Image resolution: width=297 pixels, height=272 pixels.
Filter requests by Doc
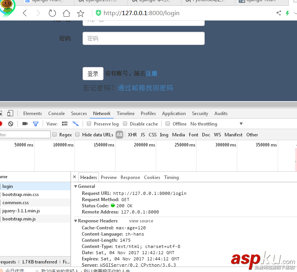coord(206,134)
